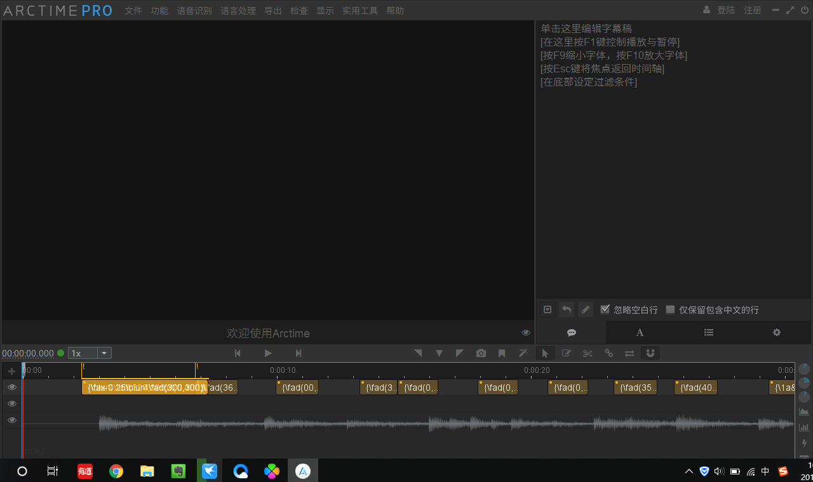Enable 仅保留包含中文的行 checkbox

(670, 309)
